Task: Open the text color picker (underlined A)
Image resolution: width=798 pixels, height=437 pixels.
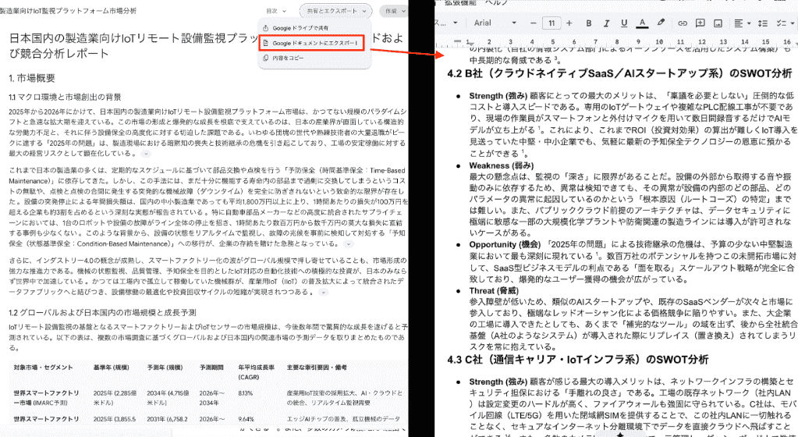Action: tap(642, 23)
